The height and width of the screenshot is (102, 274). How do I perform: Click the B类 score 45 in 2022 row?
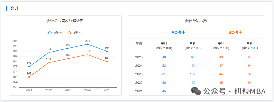[221, 83]
